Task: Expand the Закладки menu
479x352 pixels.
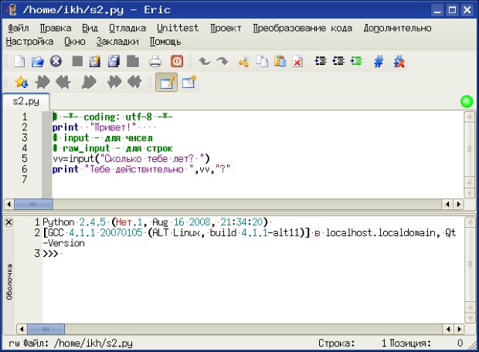Action: point(118,41)
